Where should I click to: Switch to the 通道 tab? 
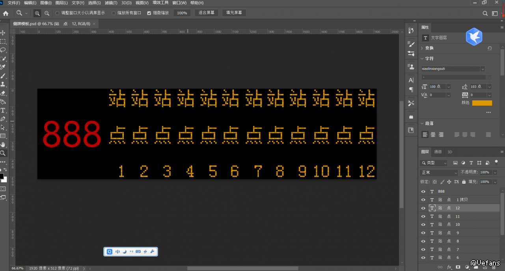click(x=438, y=152)
